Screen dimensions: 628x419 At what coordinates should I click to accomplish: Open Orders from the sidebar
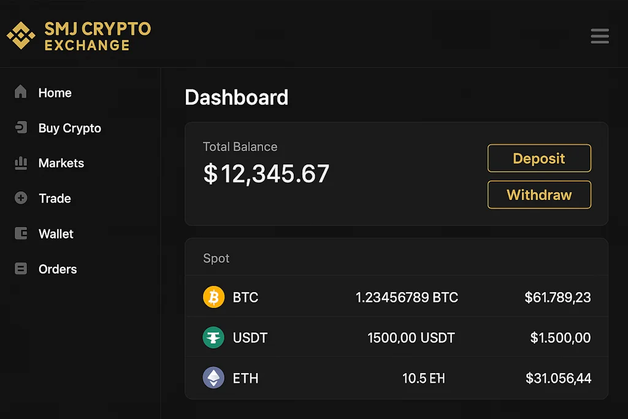58,269
